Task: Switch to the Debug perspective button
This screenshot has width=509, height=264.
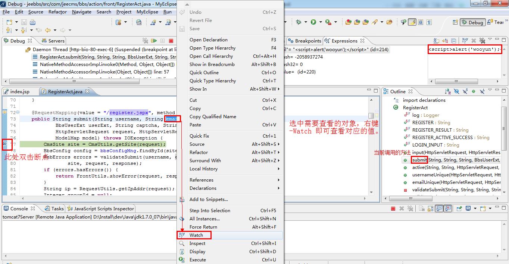Action: (472, 22)
